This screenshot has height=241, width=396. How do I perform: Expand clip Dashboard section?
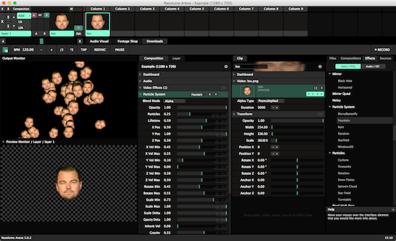tap(234, 75)
